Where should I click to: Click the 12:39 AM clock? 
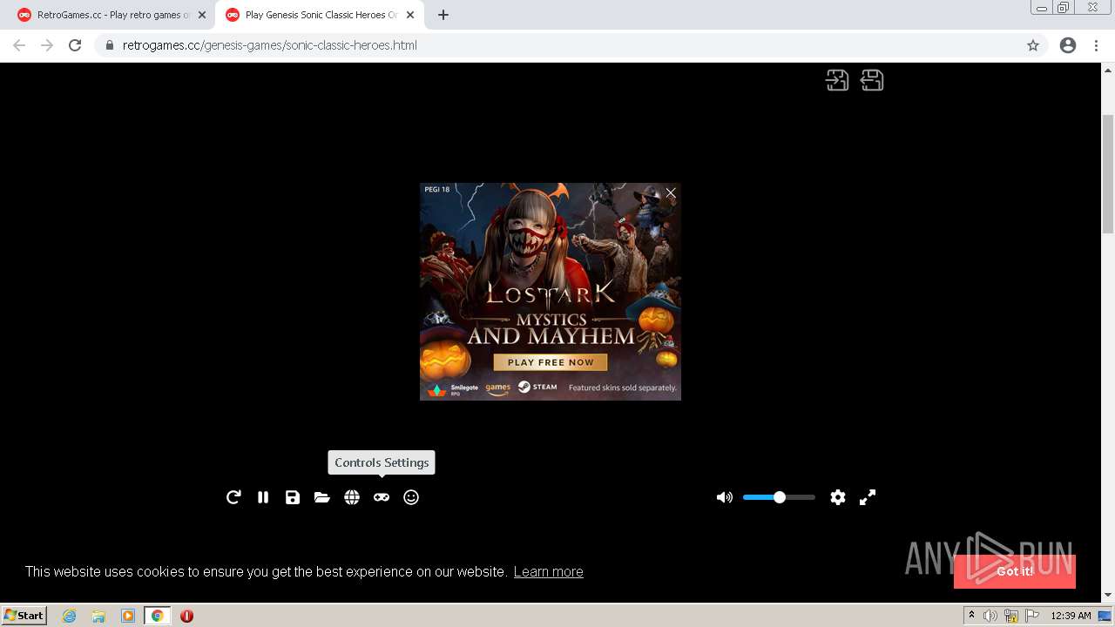(x=1071, y=616)
